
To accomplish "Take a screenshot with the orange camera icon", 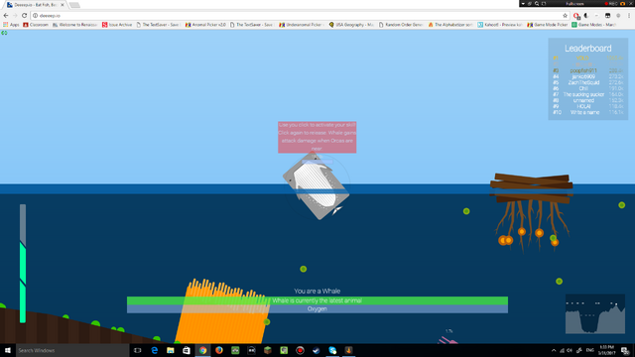I will pyautogui.click(x=623, y=4).
